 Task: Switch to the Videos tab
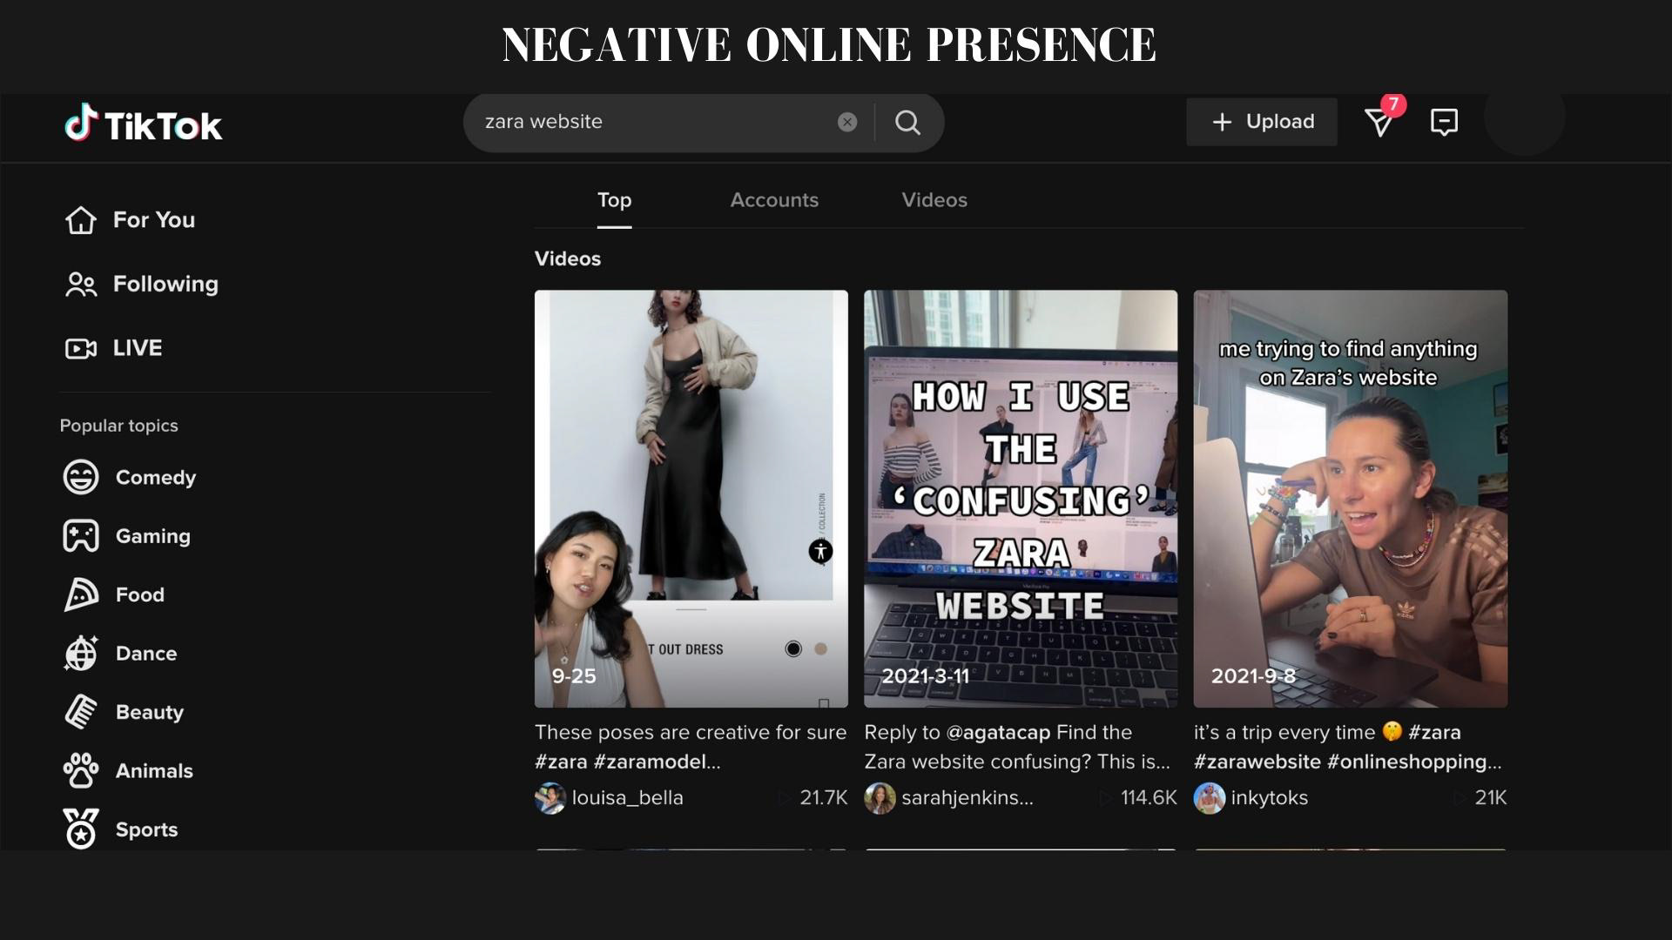pyautogui.click(x=934, y=200)
